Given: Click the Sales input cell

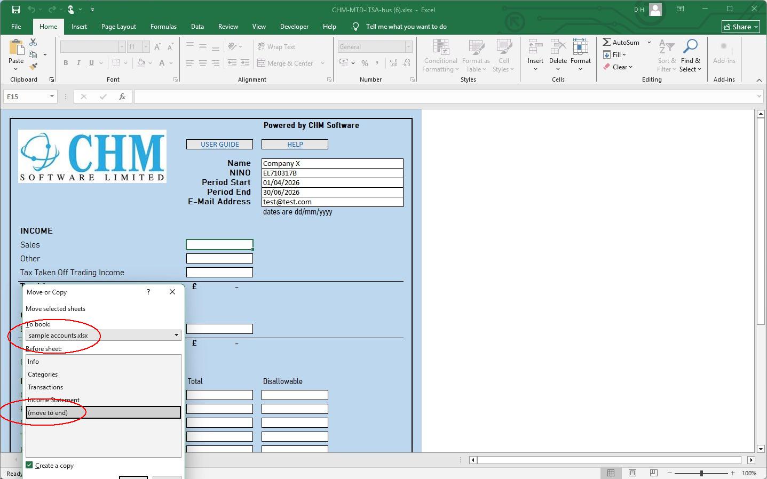Looking at the screenshot, I should coord(219,244).
